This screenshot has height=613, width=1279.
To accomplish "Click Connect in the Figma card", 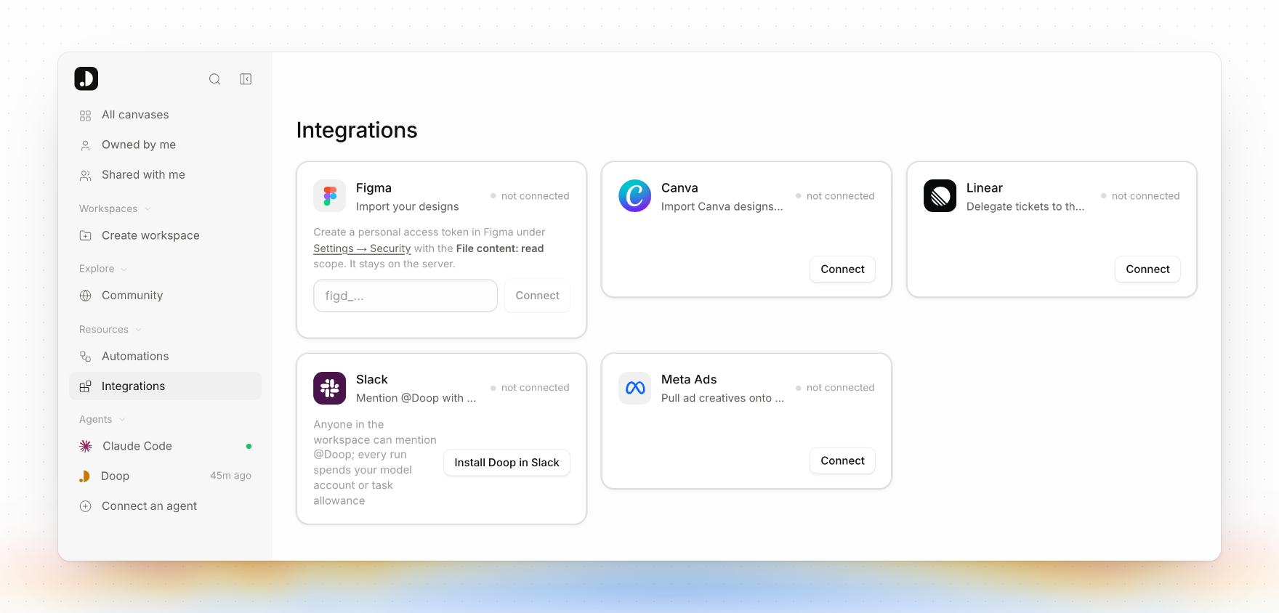I will click(537, 296).
